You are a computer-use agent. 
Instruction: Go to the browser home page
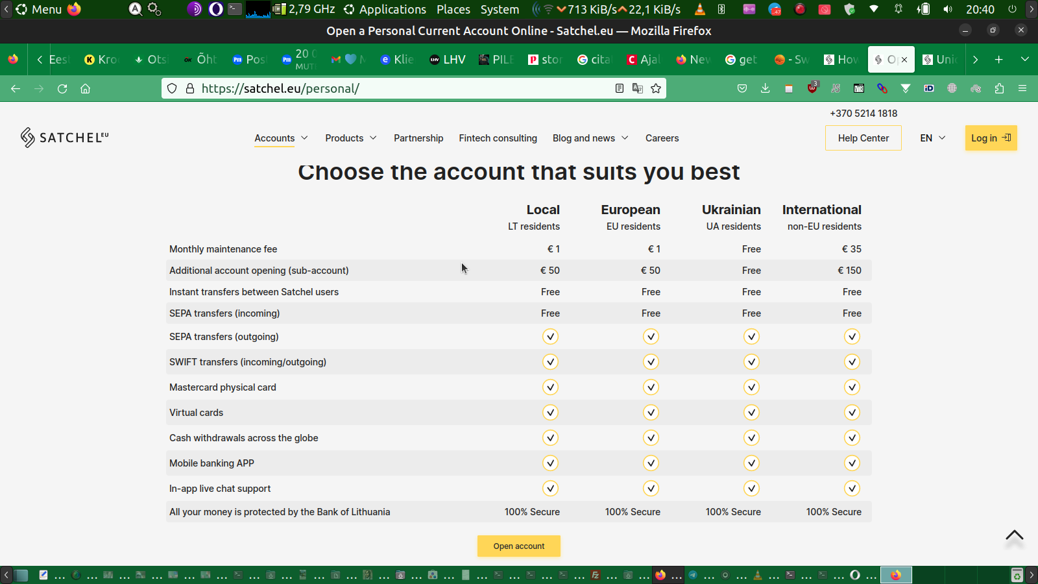pos(85,88)
